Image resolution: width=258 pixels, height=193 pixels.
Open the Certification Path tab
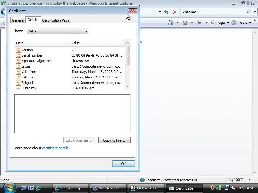[55, 20]
